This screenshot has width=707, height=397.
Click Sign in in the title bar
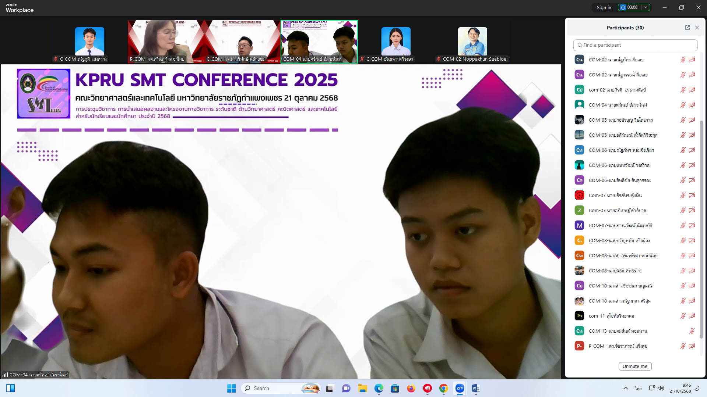coord(604,7)
